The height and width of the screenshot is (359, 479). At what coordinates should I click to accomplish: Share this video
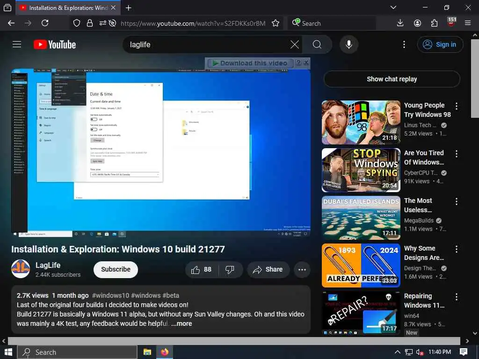point(268,270)
